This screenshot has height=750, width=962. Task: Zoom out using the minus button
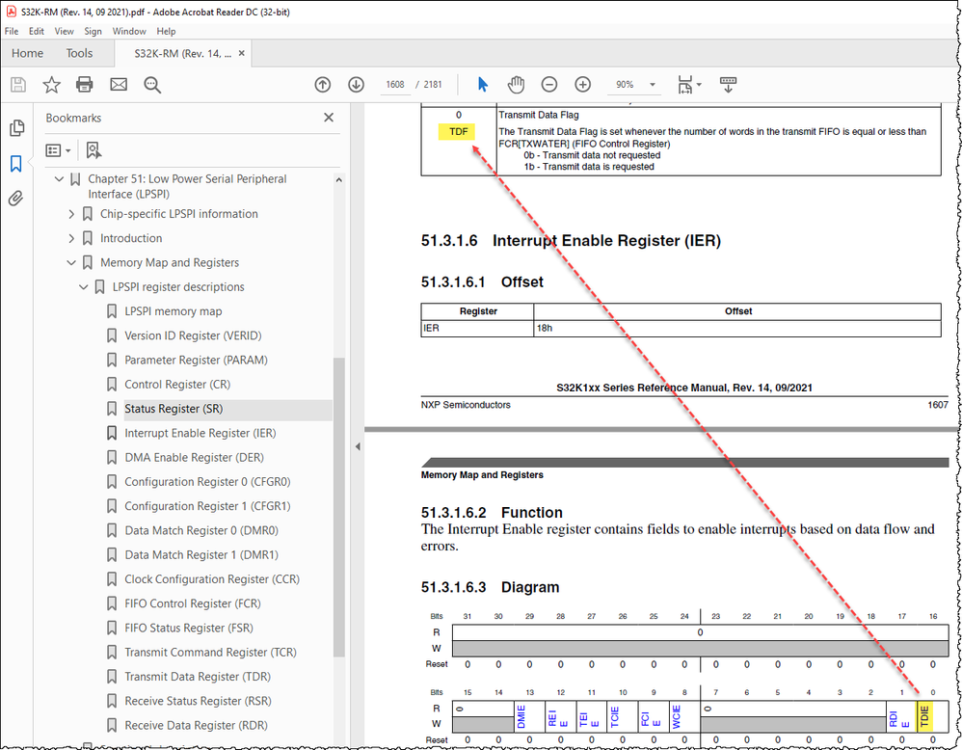pyautogui.click(x=549, y=85)
